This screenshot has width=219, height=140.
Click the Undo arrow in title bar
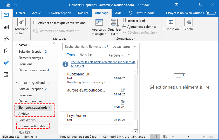tap(15, 5)
